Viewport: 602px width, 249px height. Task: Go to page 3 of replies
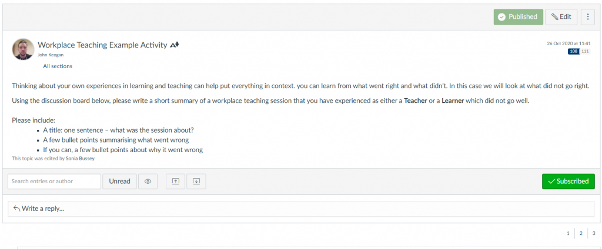pyautogui.click(x=594, y=234)
